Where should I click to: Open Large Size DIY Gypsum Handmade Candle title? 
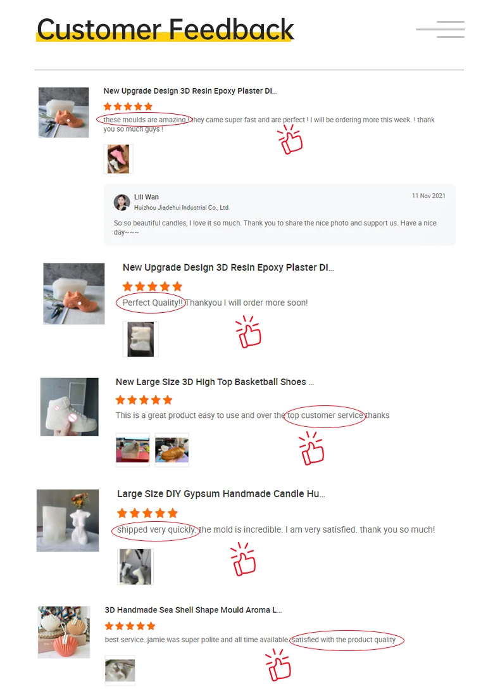[x=221, y=494]
